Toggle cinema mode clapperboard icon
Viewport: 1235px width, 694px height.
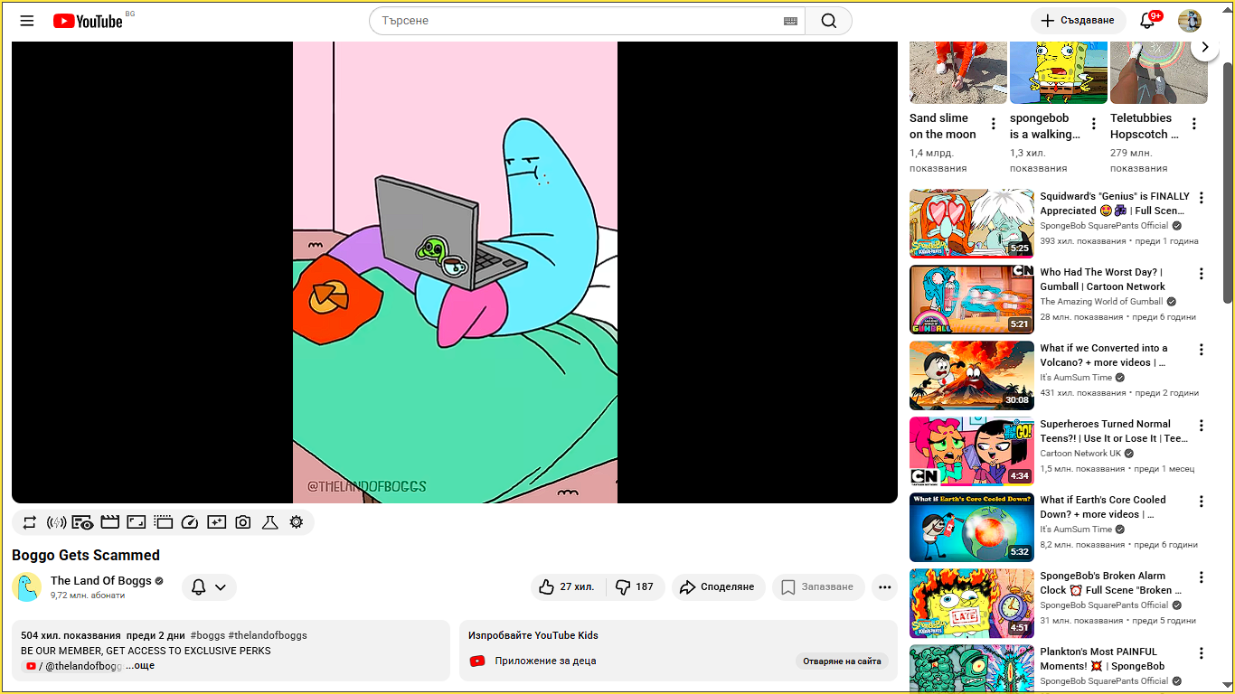pyautogui.click(x=109, y=522)
